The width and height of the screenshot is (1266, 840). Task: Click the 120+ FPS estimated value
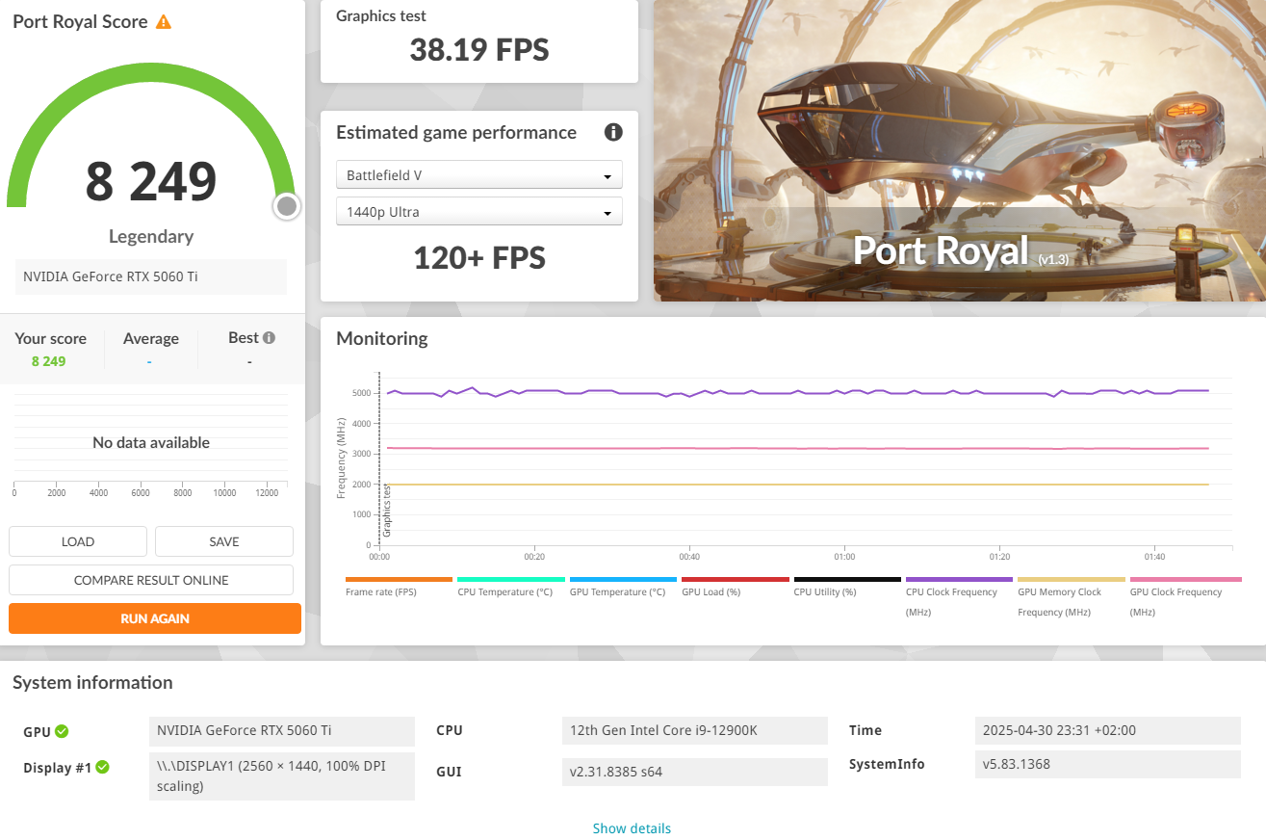point(479,258)
